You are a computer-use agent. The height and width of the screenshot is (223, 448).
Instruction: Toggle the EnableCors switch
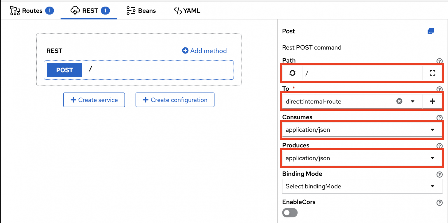point(290,213)
